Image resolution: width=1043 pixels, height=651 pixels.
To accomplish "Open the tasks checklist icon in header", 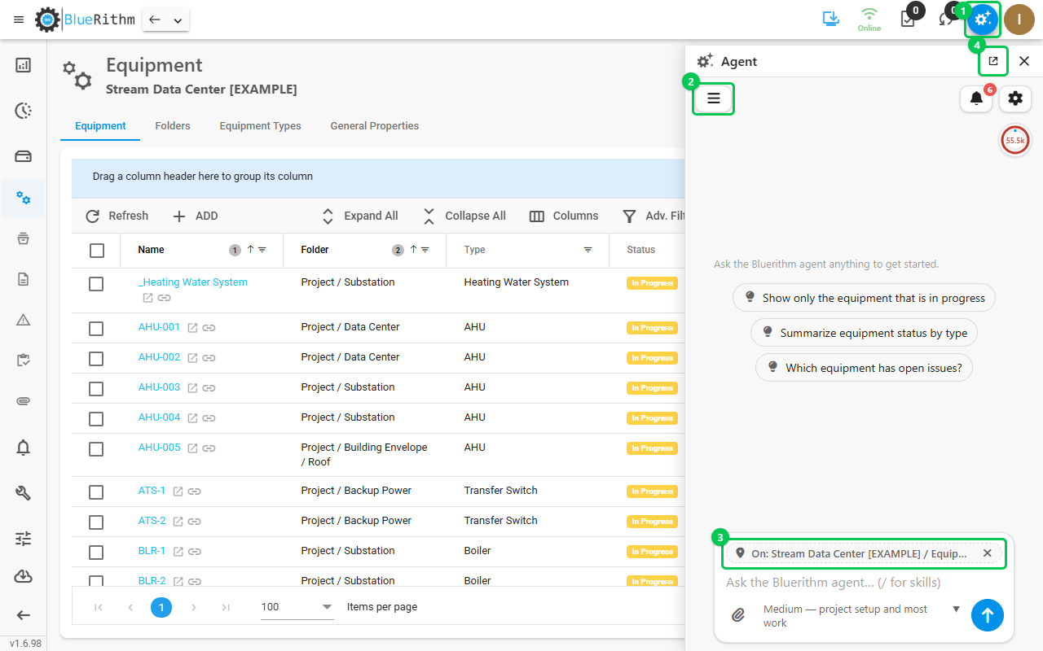I will coord(908,20).
